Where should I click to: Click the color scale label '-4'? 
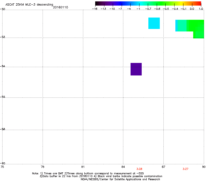[x=129, y=9]
